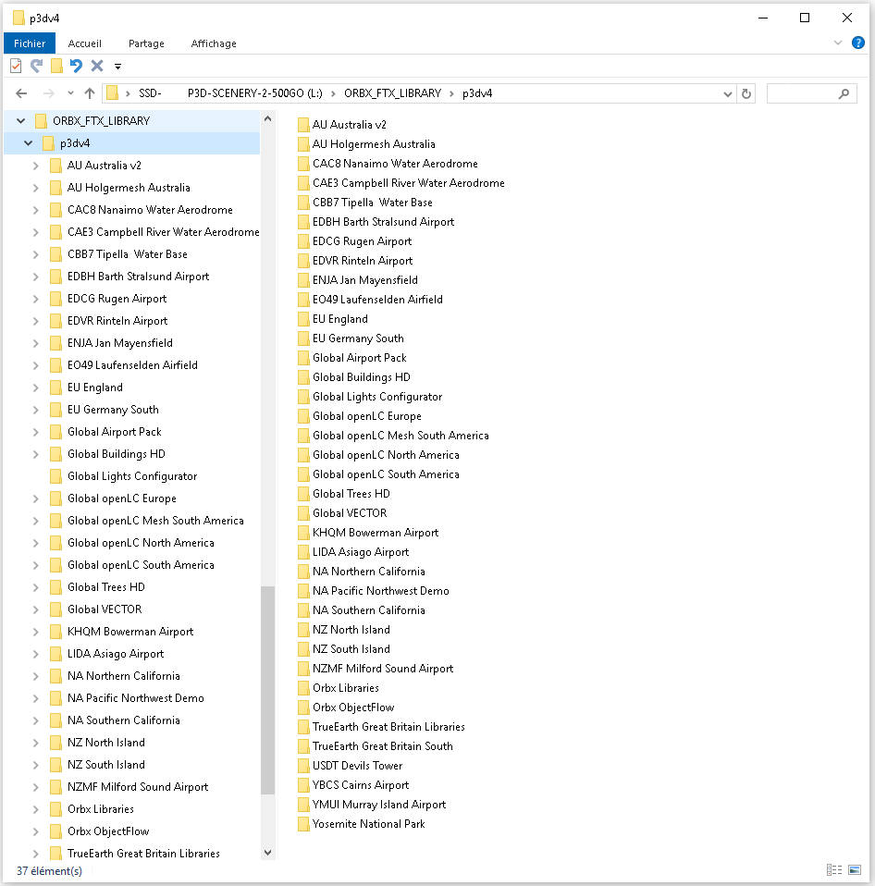Click the Redo icon in quick access toolbar
The height and width of the screenshot is (886, 875).
pos(36,66)
